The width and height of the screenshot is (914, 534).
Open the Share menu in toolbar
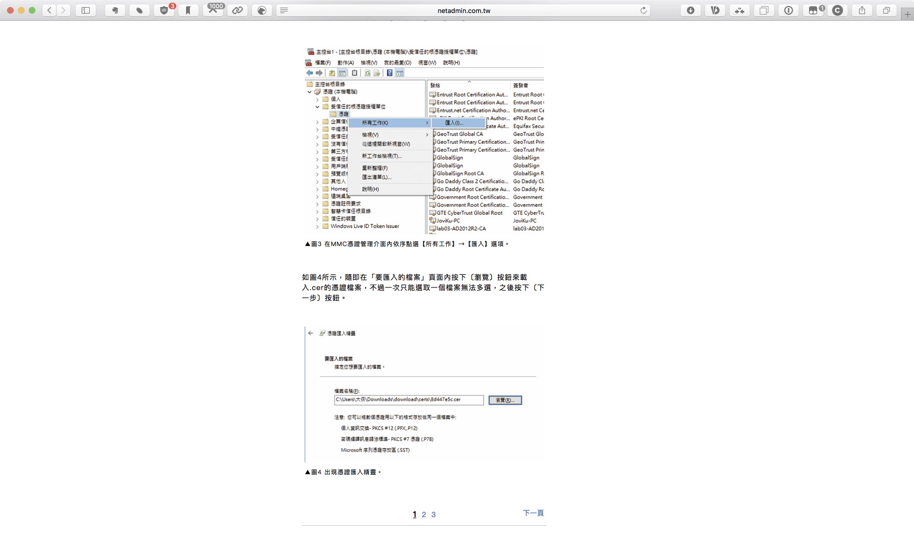(862, 10)
